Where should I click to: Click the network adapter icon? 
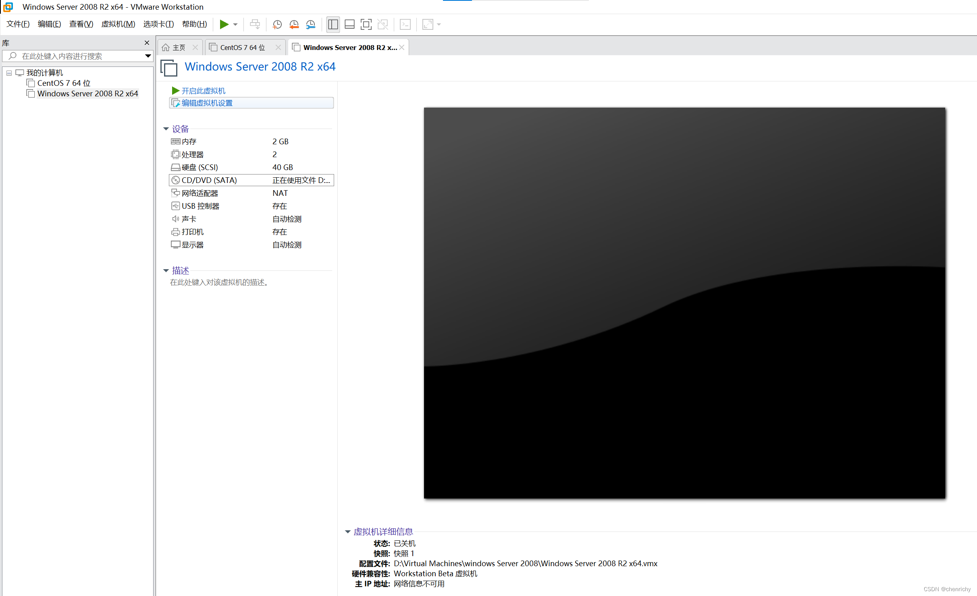[175, 193]
